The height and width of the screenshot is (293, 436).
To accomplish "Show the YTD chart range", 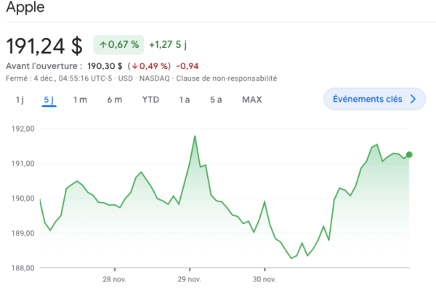I will [150, 100].
